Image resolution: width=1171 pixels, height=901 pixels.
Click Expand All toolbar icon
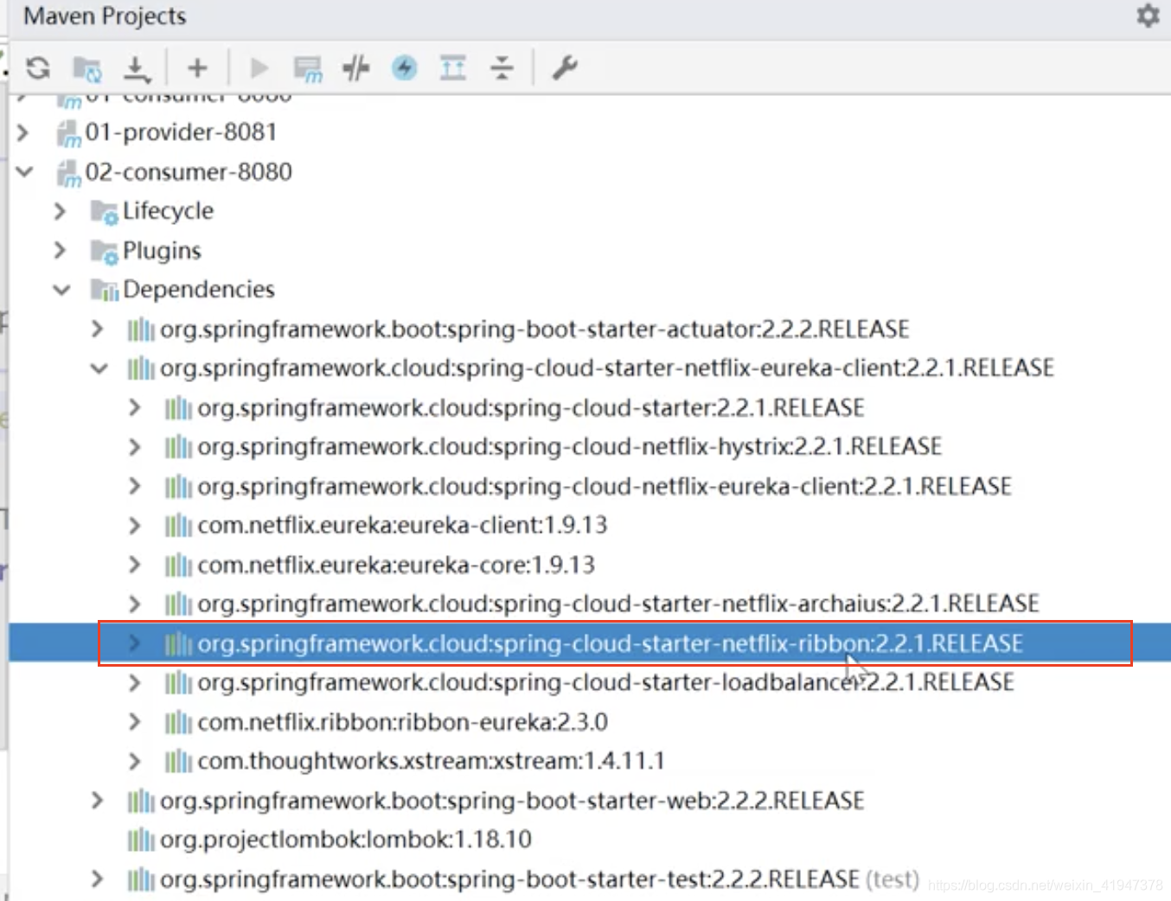[x=452, y=67]
